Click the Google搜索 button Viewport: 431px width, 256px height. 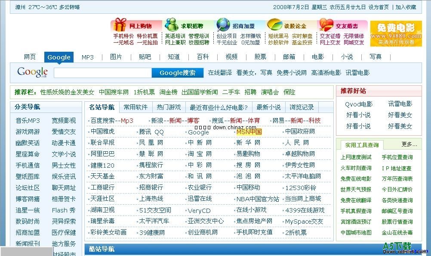[178, 73]
